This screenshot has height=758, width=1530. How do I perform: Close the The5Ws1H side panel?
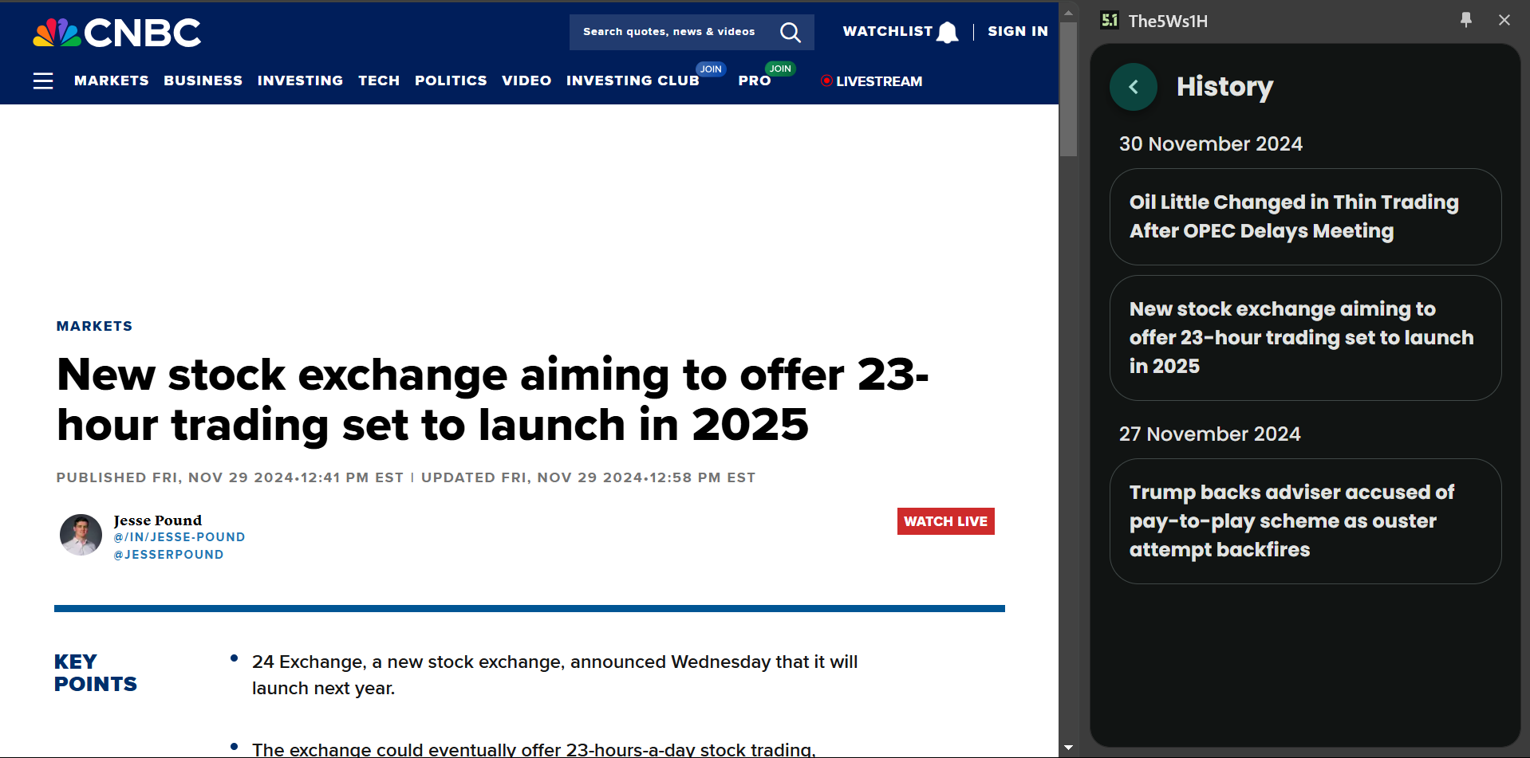[1504, 20]
